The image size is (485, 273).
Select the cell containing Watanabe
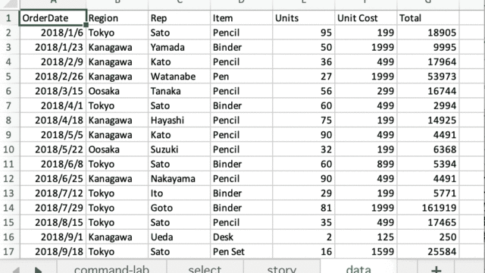pos(179,77)
